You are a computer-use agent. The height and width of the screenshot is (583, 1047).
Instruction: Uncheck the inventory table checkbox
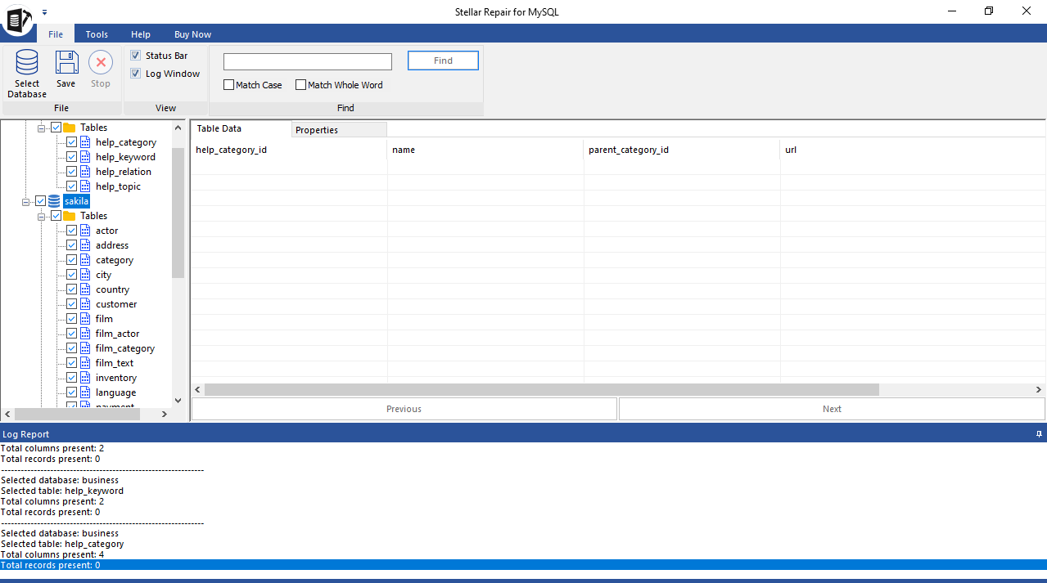coord(72,378)
